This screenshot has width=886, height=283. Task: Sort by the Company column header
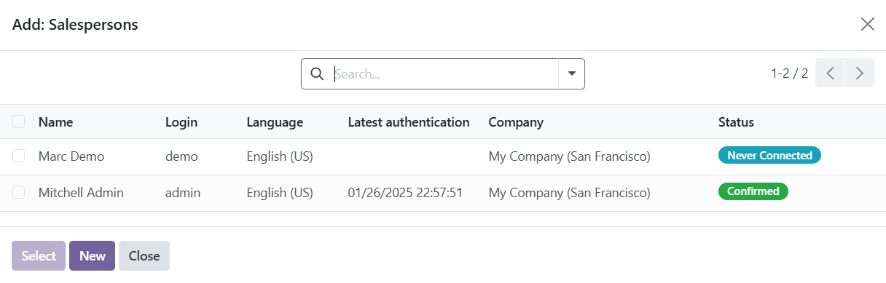point(516,122)
